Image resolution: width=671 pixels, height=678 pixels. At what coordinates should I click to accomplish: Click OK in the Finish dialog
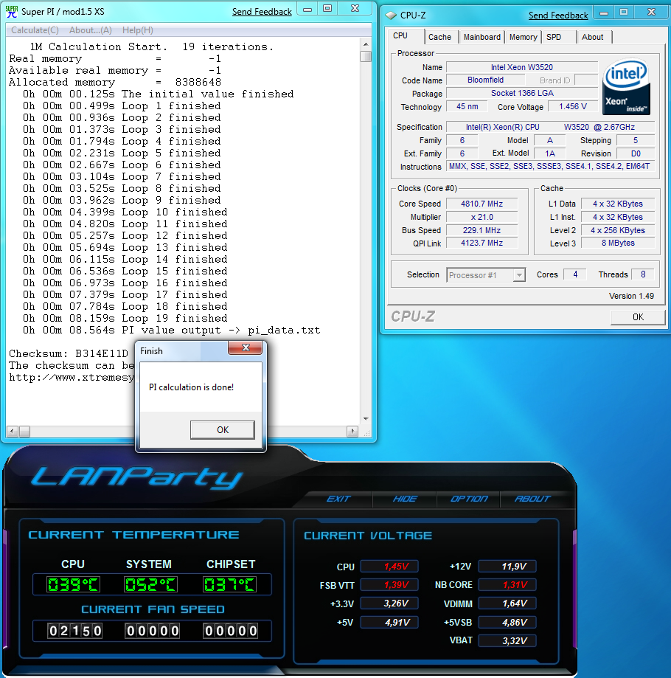(x=223, y=430)
